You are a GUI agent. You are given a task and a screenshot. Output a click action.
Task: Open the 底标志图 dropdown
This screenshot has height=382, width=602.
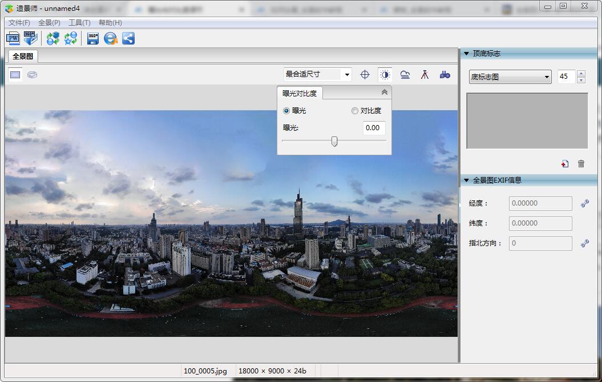tap(510, 77)
